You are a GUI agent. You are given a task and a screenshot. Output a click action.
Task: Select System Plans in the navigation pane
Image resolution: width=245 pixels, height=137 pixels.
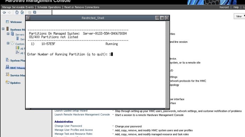18,61
